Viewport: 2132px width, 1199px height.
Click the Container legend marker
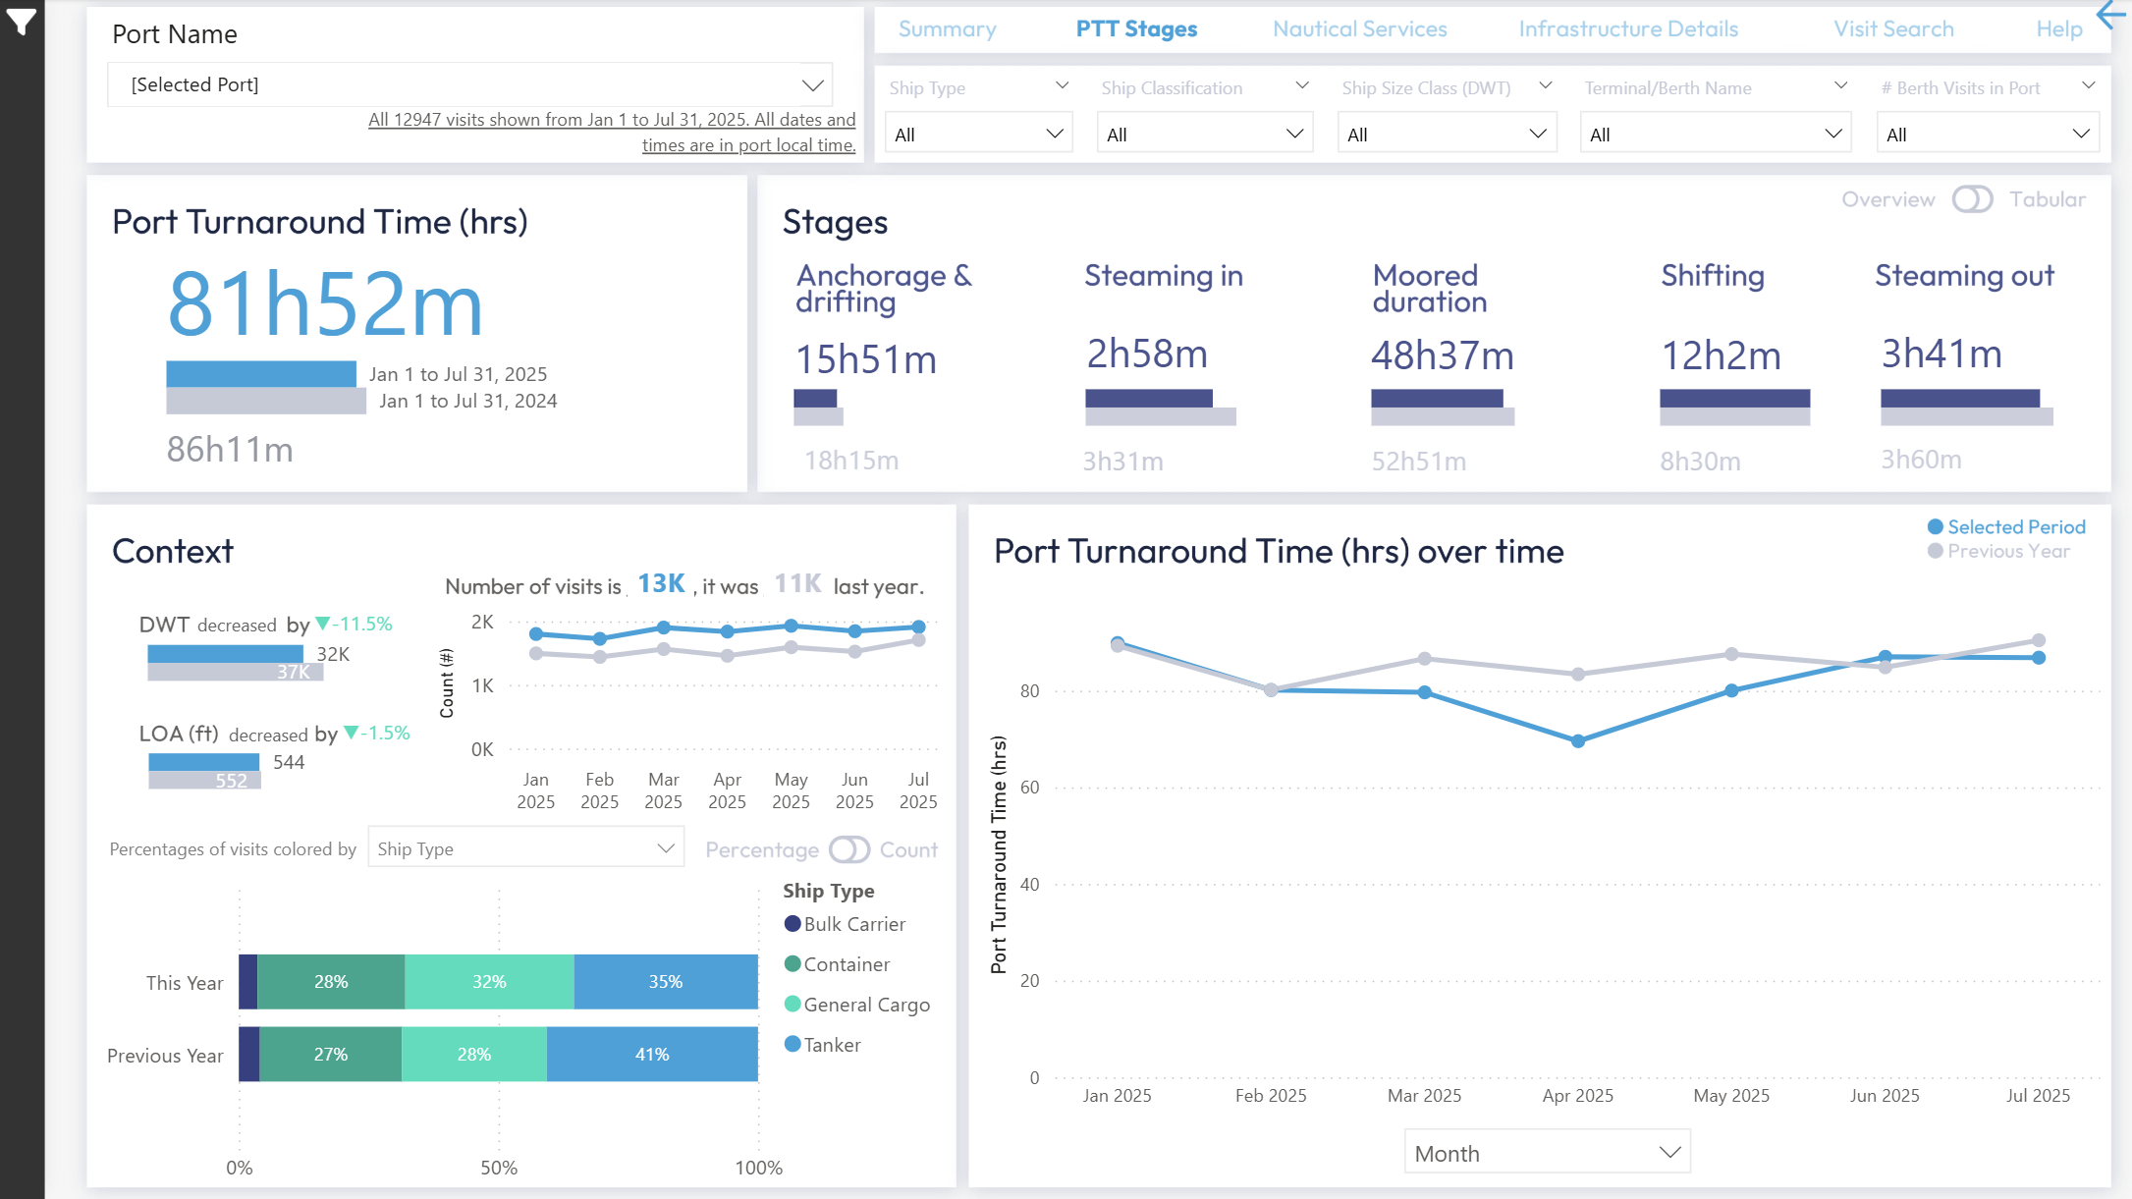(793, 964)
